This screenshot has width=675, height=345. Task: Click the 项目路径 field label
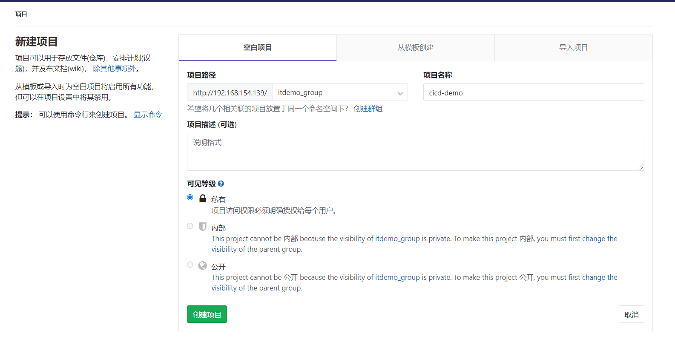(201, 75)
